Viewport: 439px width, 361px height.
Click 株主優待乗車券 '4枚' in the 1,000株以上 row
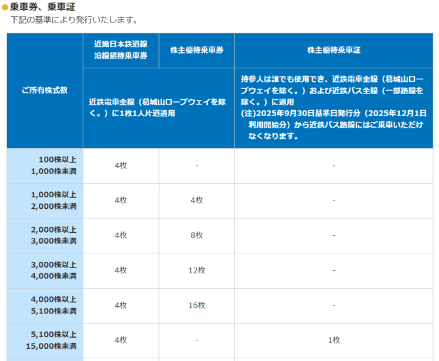pos(197,200)
